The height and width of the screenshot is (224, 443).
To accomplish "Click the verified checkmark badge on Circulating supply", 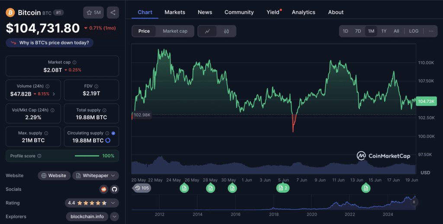I will (113, 133).
